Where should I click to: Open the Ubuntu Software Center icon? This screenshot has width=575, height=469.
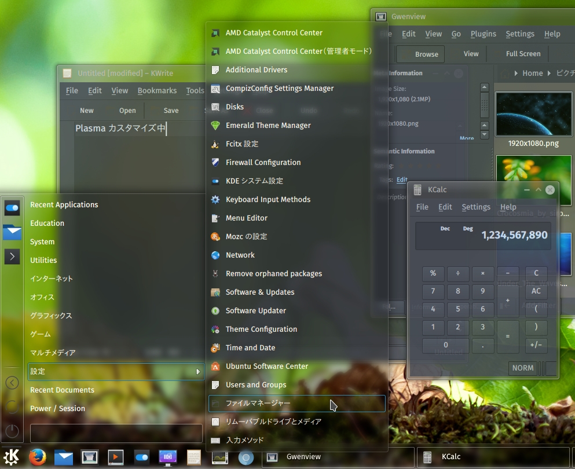click(x=215, y=367)
